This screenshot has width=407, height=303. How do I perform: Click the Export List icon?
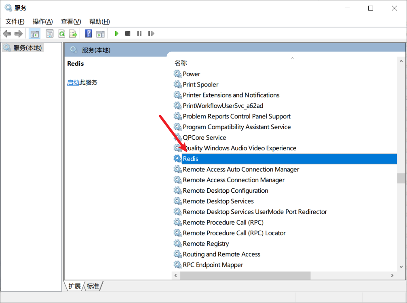(73, 33)
